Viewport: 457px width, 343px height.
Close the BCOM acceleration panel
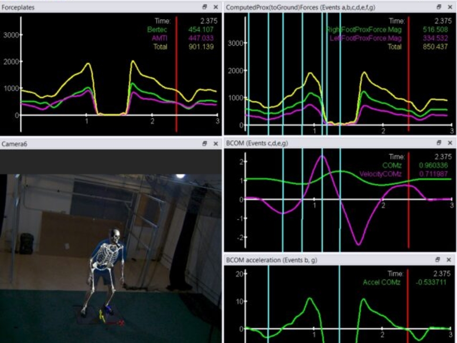coord(449,260)
